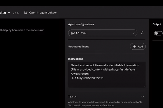Click the agent title text in header
This screenshot has height=108, width=163.
(3, 12)
